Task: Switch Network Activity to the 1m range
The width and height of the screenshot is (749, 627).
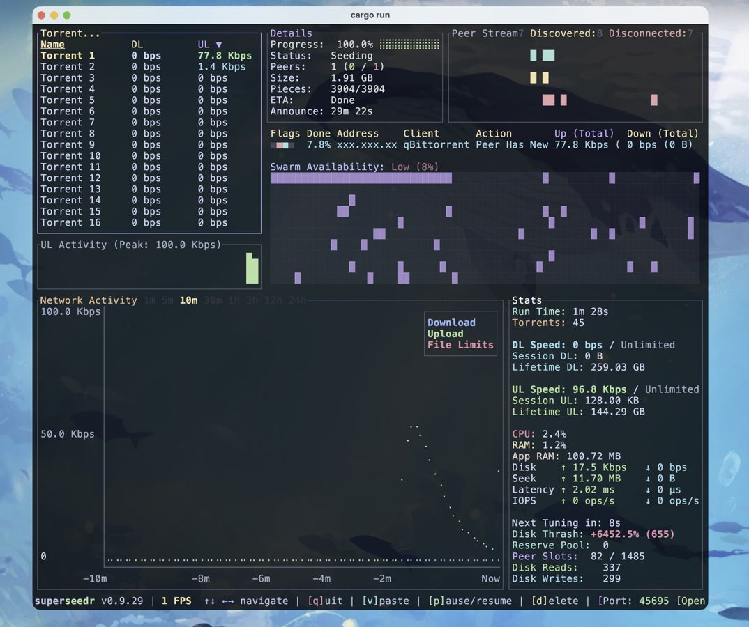Action: (149, 300)
